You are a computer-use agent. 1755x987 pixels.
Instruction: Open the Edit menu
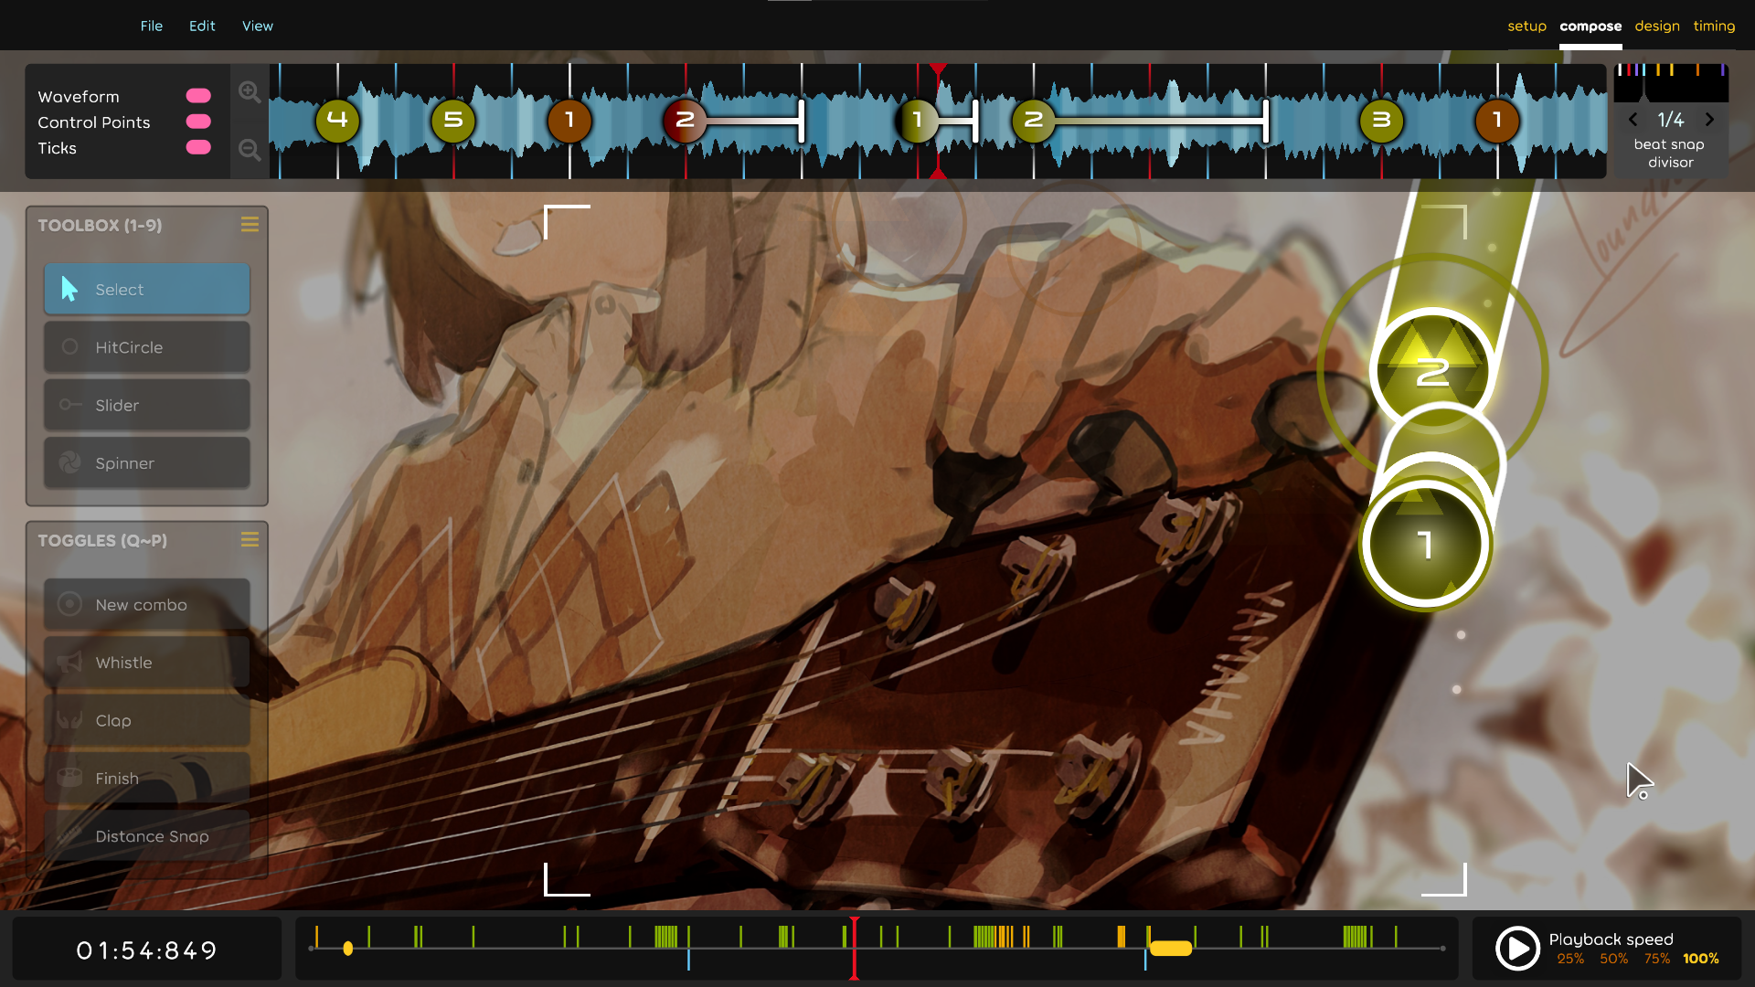click(202, 26)
